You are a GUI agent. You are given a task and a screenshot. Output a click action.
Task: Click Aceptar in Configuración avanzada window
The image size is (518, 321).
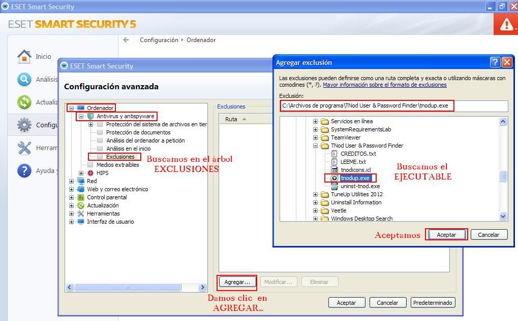coord(347,303)
